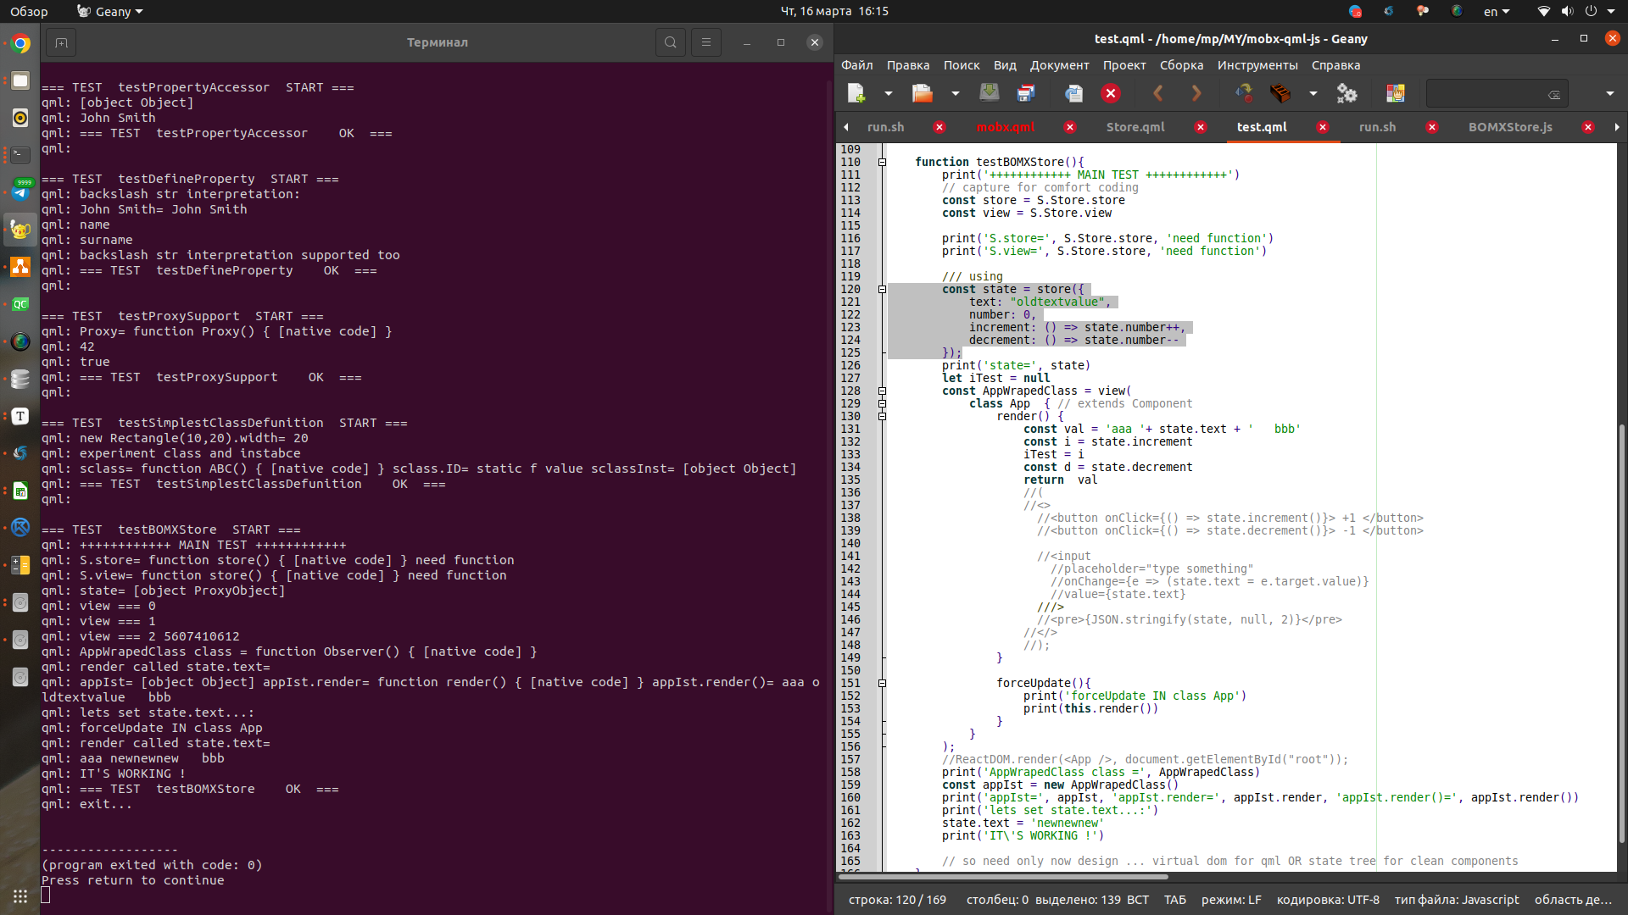Collapse fold marker at line 120
The image size is (1628, 915).
pyautogui.click(x=882, y=289)
